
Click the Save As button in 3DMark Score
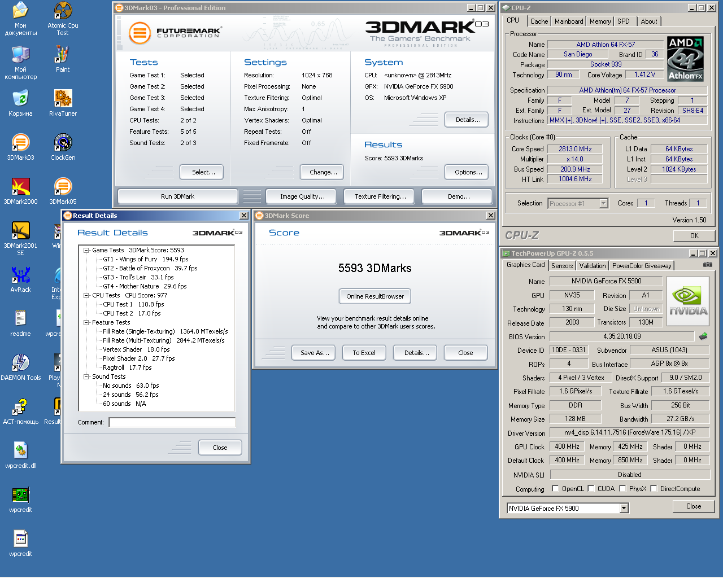(315, 353)
